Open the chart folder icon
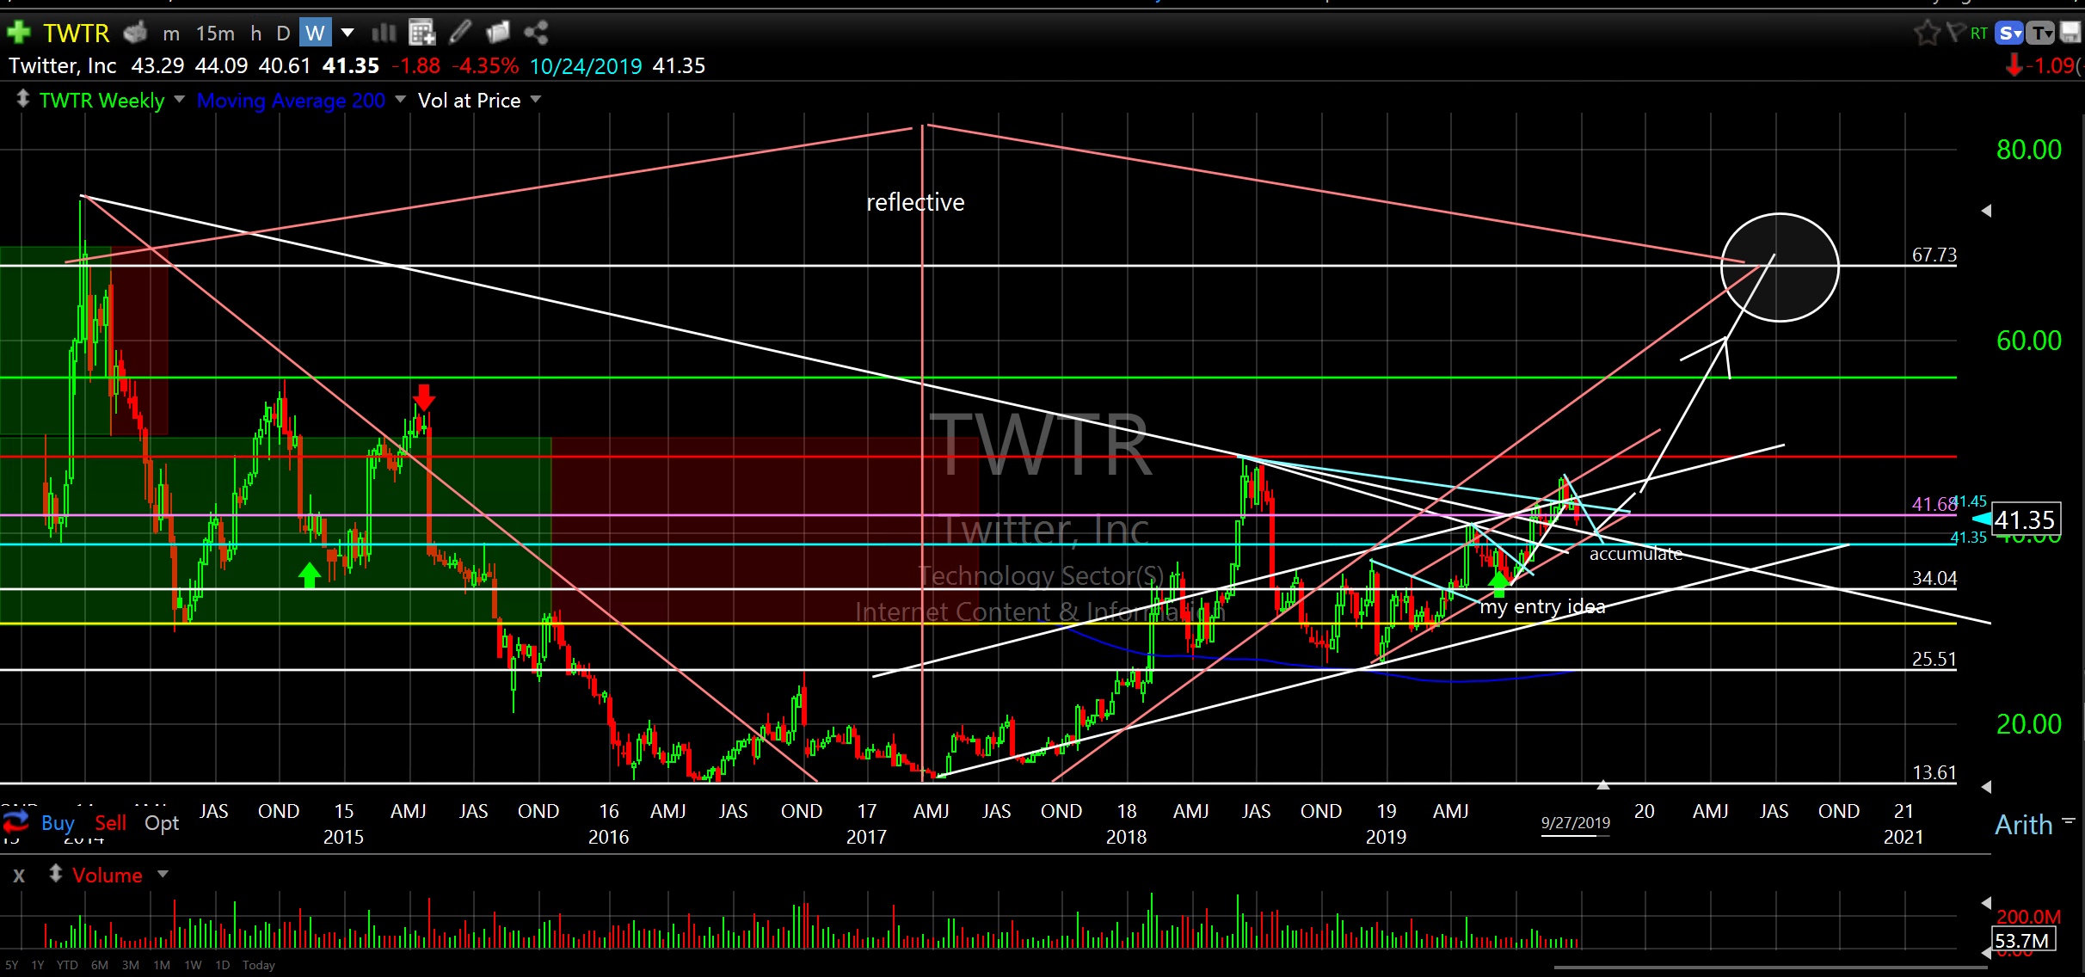The height and width of the screenshot is (977, 2085). [498, 33]
